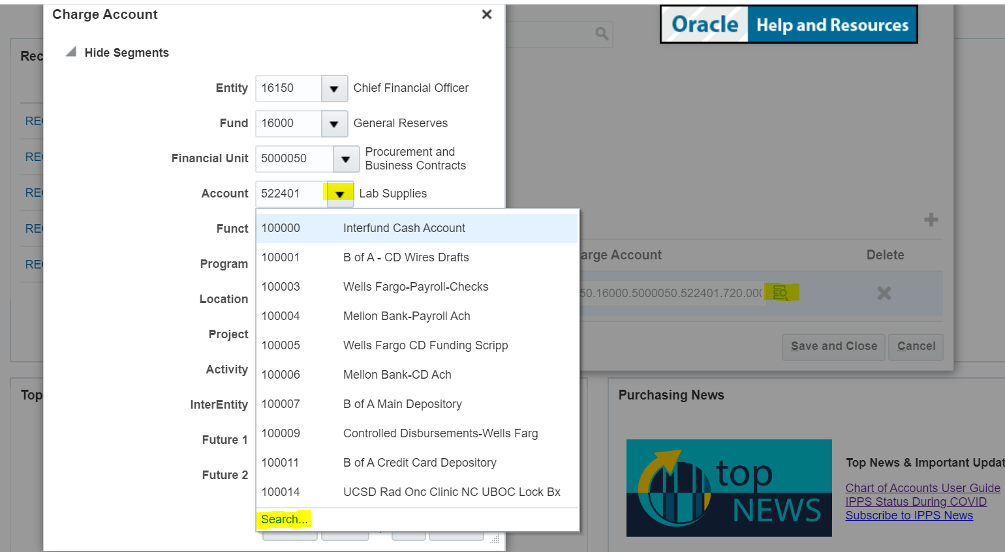Toggle the Account dropdown arrow
Viewport: 1005px width, 552px height.
pos(340,194)
